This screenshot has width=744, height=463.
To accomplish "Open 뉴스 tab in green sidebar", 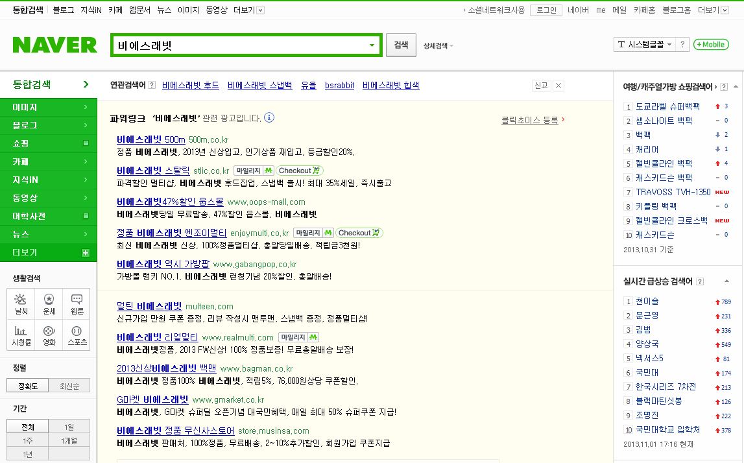I will pos(49,234).
